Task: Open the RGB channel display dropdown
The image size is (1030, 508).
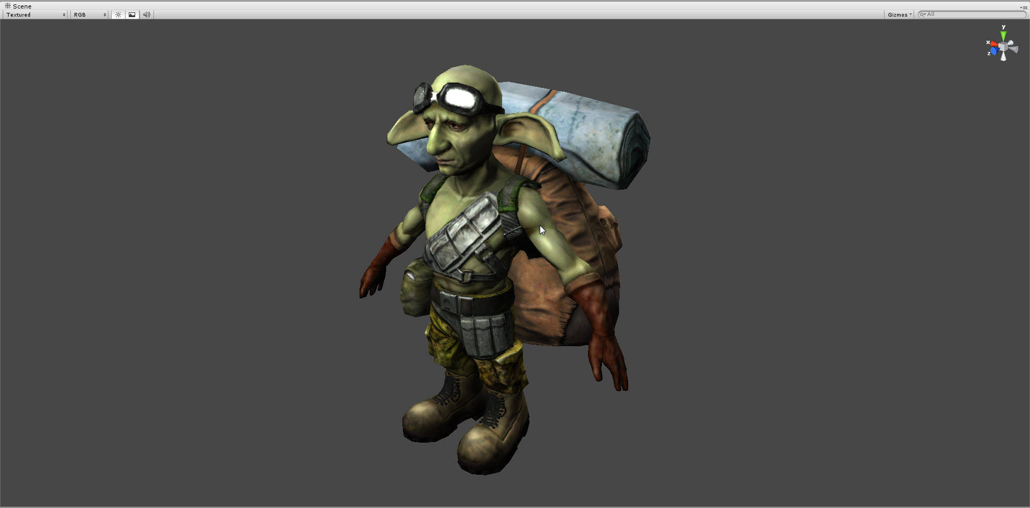Action: (x=89, y=14)
